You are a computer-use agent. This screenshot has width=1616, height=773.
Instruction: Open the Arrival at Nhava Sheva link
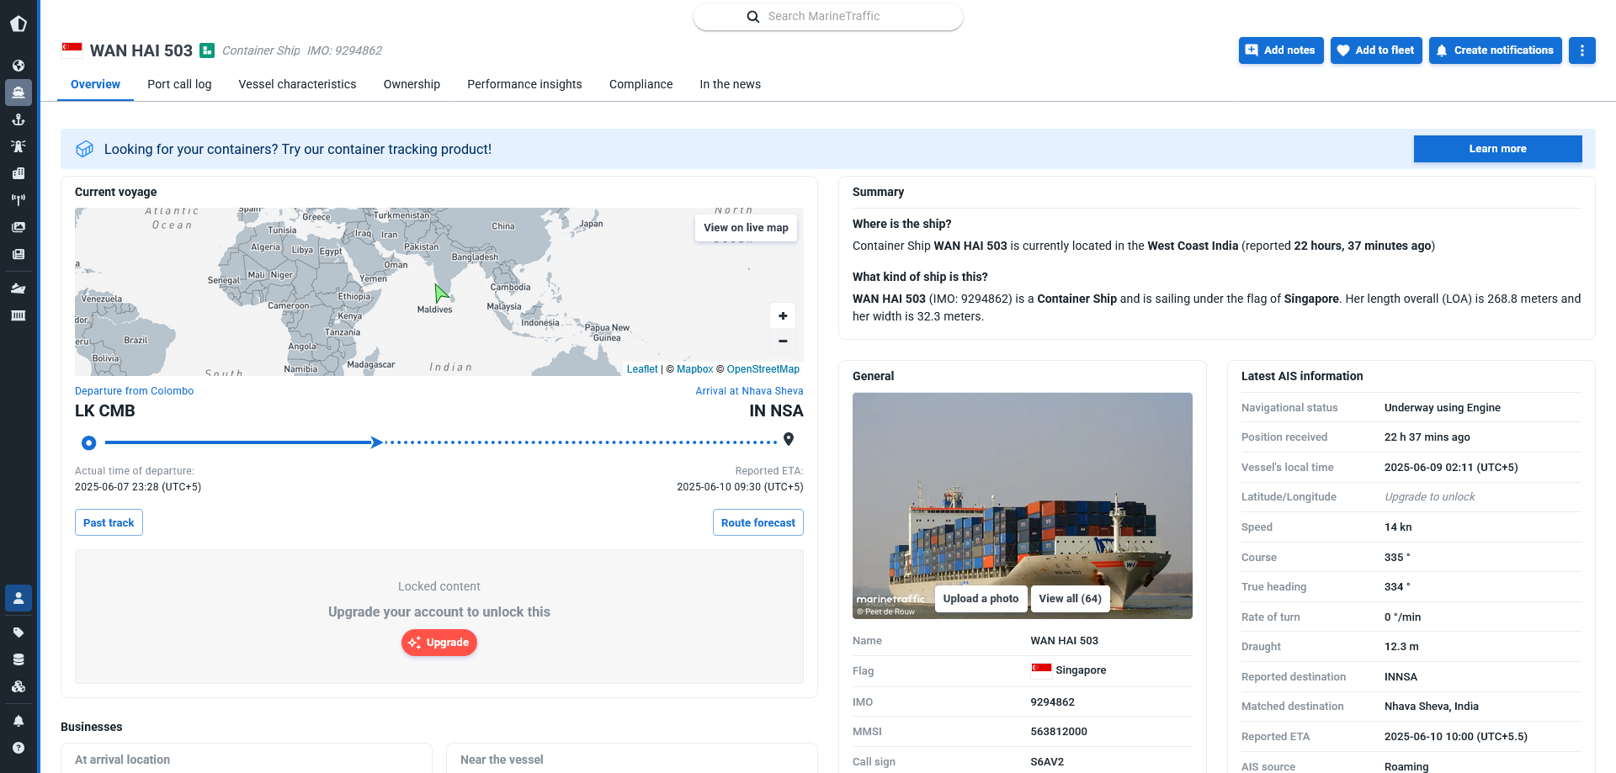click(749, 391)
